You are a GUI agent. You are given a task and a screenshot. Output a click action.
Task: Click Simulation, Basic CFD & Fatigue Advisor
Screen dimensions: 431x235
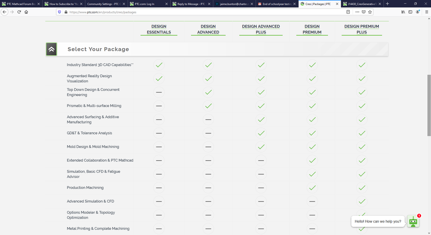point(93,174)
